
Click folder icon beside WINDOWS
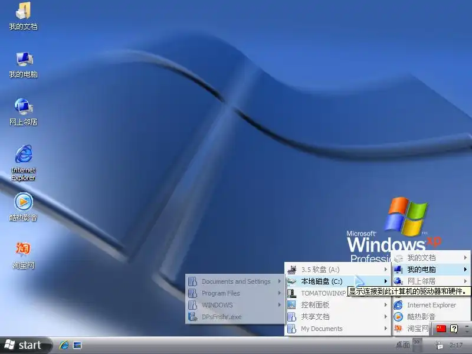[193, 305]
